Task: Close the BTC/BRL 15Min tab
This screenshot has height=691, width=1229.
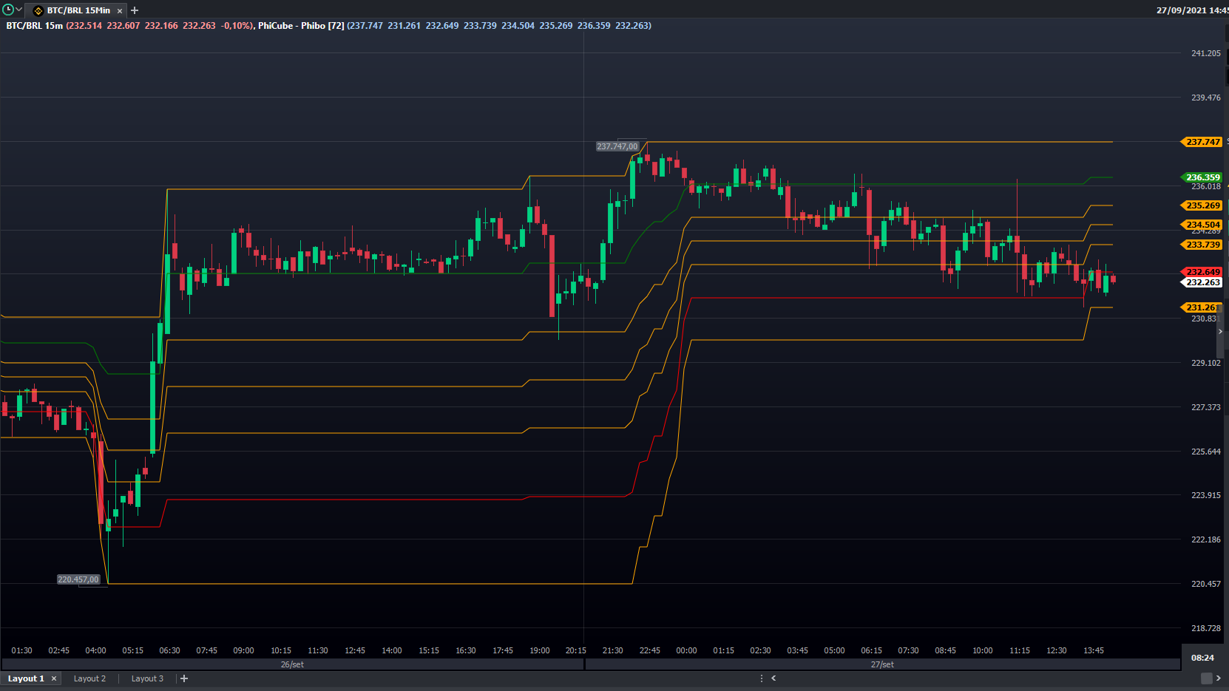Action: [120, 11]
